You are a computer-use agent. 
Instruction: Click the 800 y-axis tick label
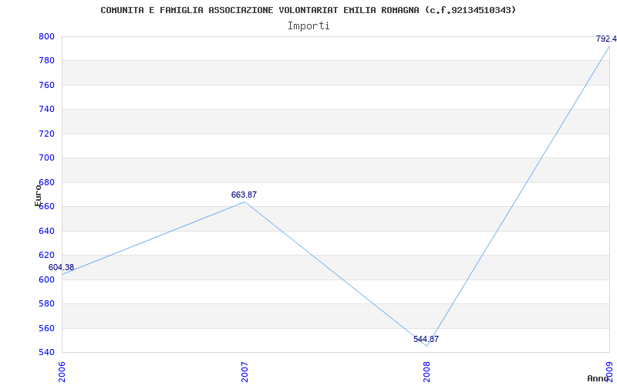click(x=46, y=36)
